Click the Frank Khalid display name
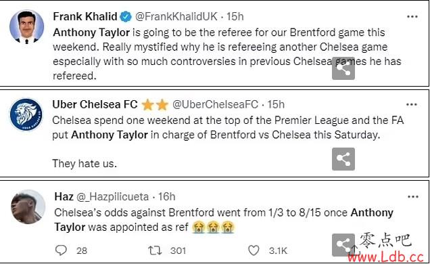Viewport: 430px width, 264px height. [85, 16]
